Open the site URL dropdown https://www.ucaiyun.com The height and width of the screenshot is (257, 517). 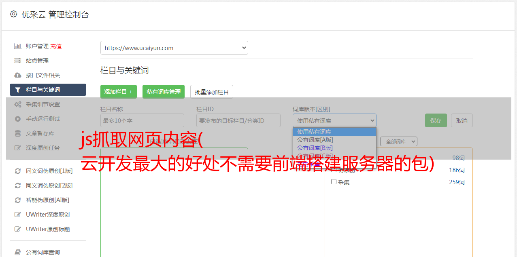(x=174, y=48)
